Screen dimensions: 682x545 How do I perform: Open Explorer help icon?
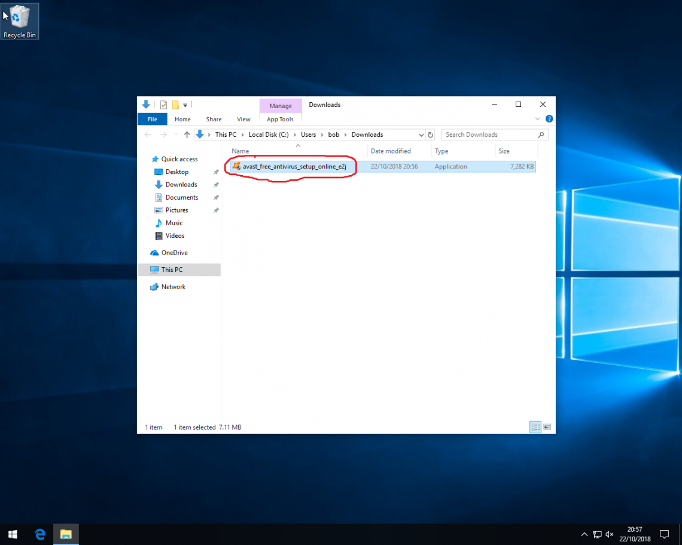click(x=549, y=119)
